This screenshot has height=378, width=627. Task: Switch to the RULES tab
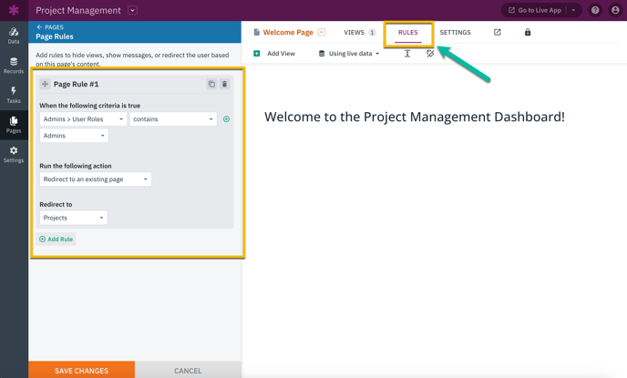coord(408,33)
